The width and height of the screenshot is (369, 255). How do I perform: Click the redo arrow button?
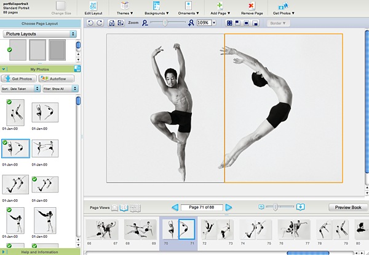click(100, 23)
